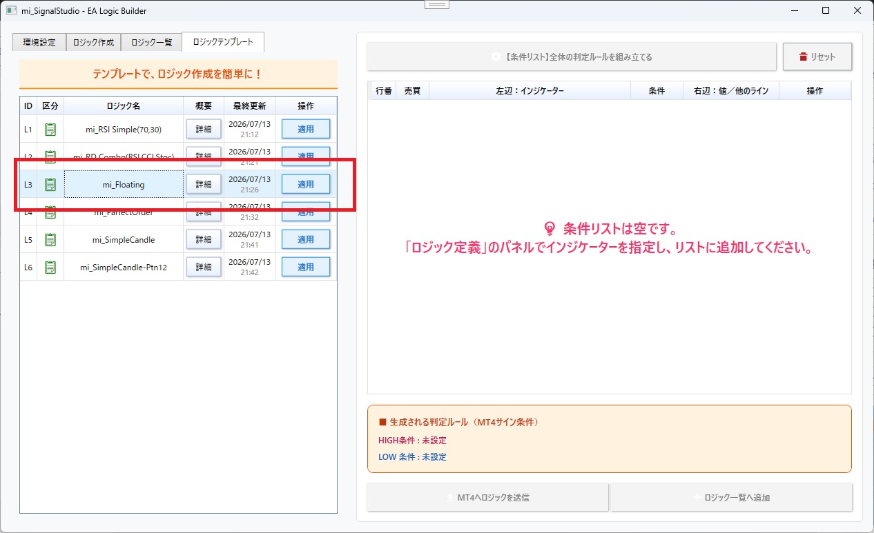Open the ロジック作成 tab
The height and width of the screenshot is (533, 874).
(93, 42)
